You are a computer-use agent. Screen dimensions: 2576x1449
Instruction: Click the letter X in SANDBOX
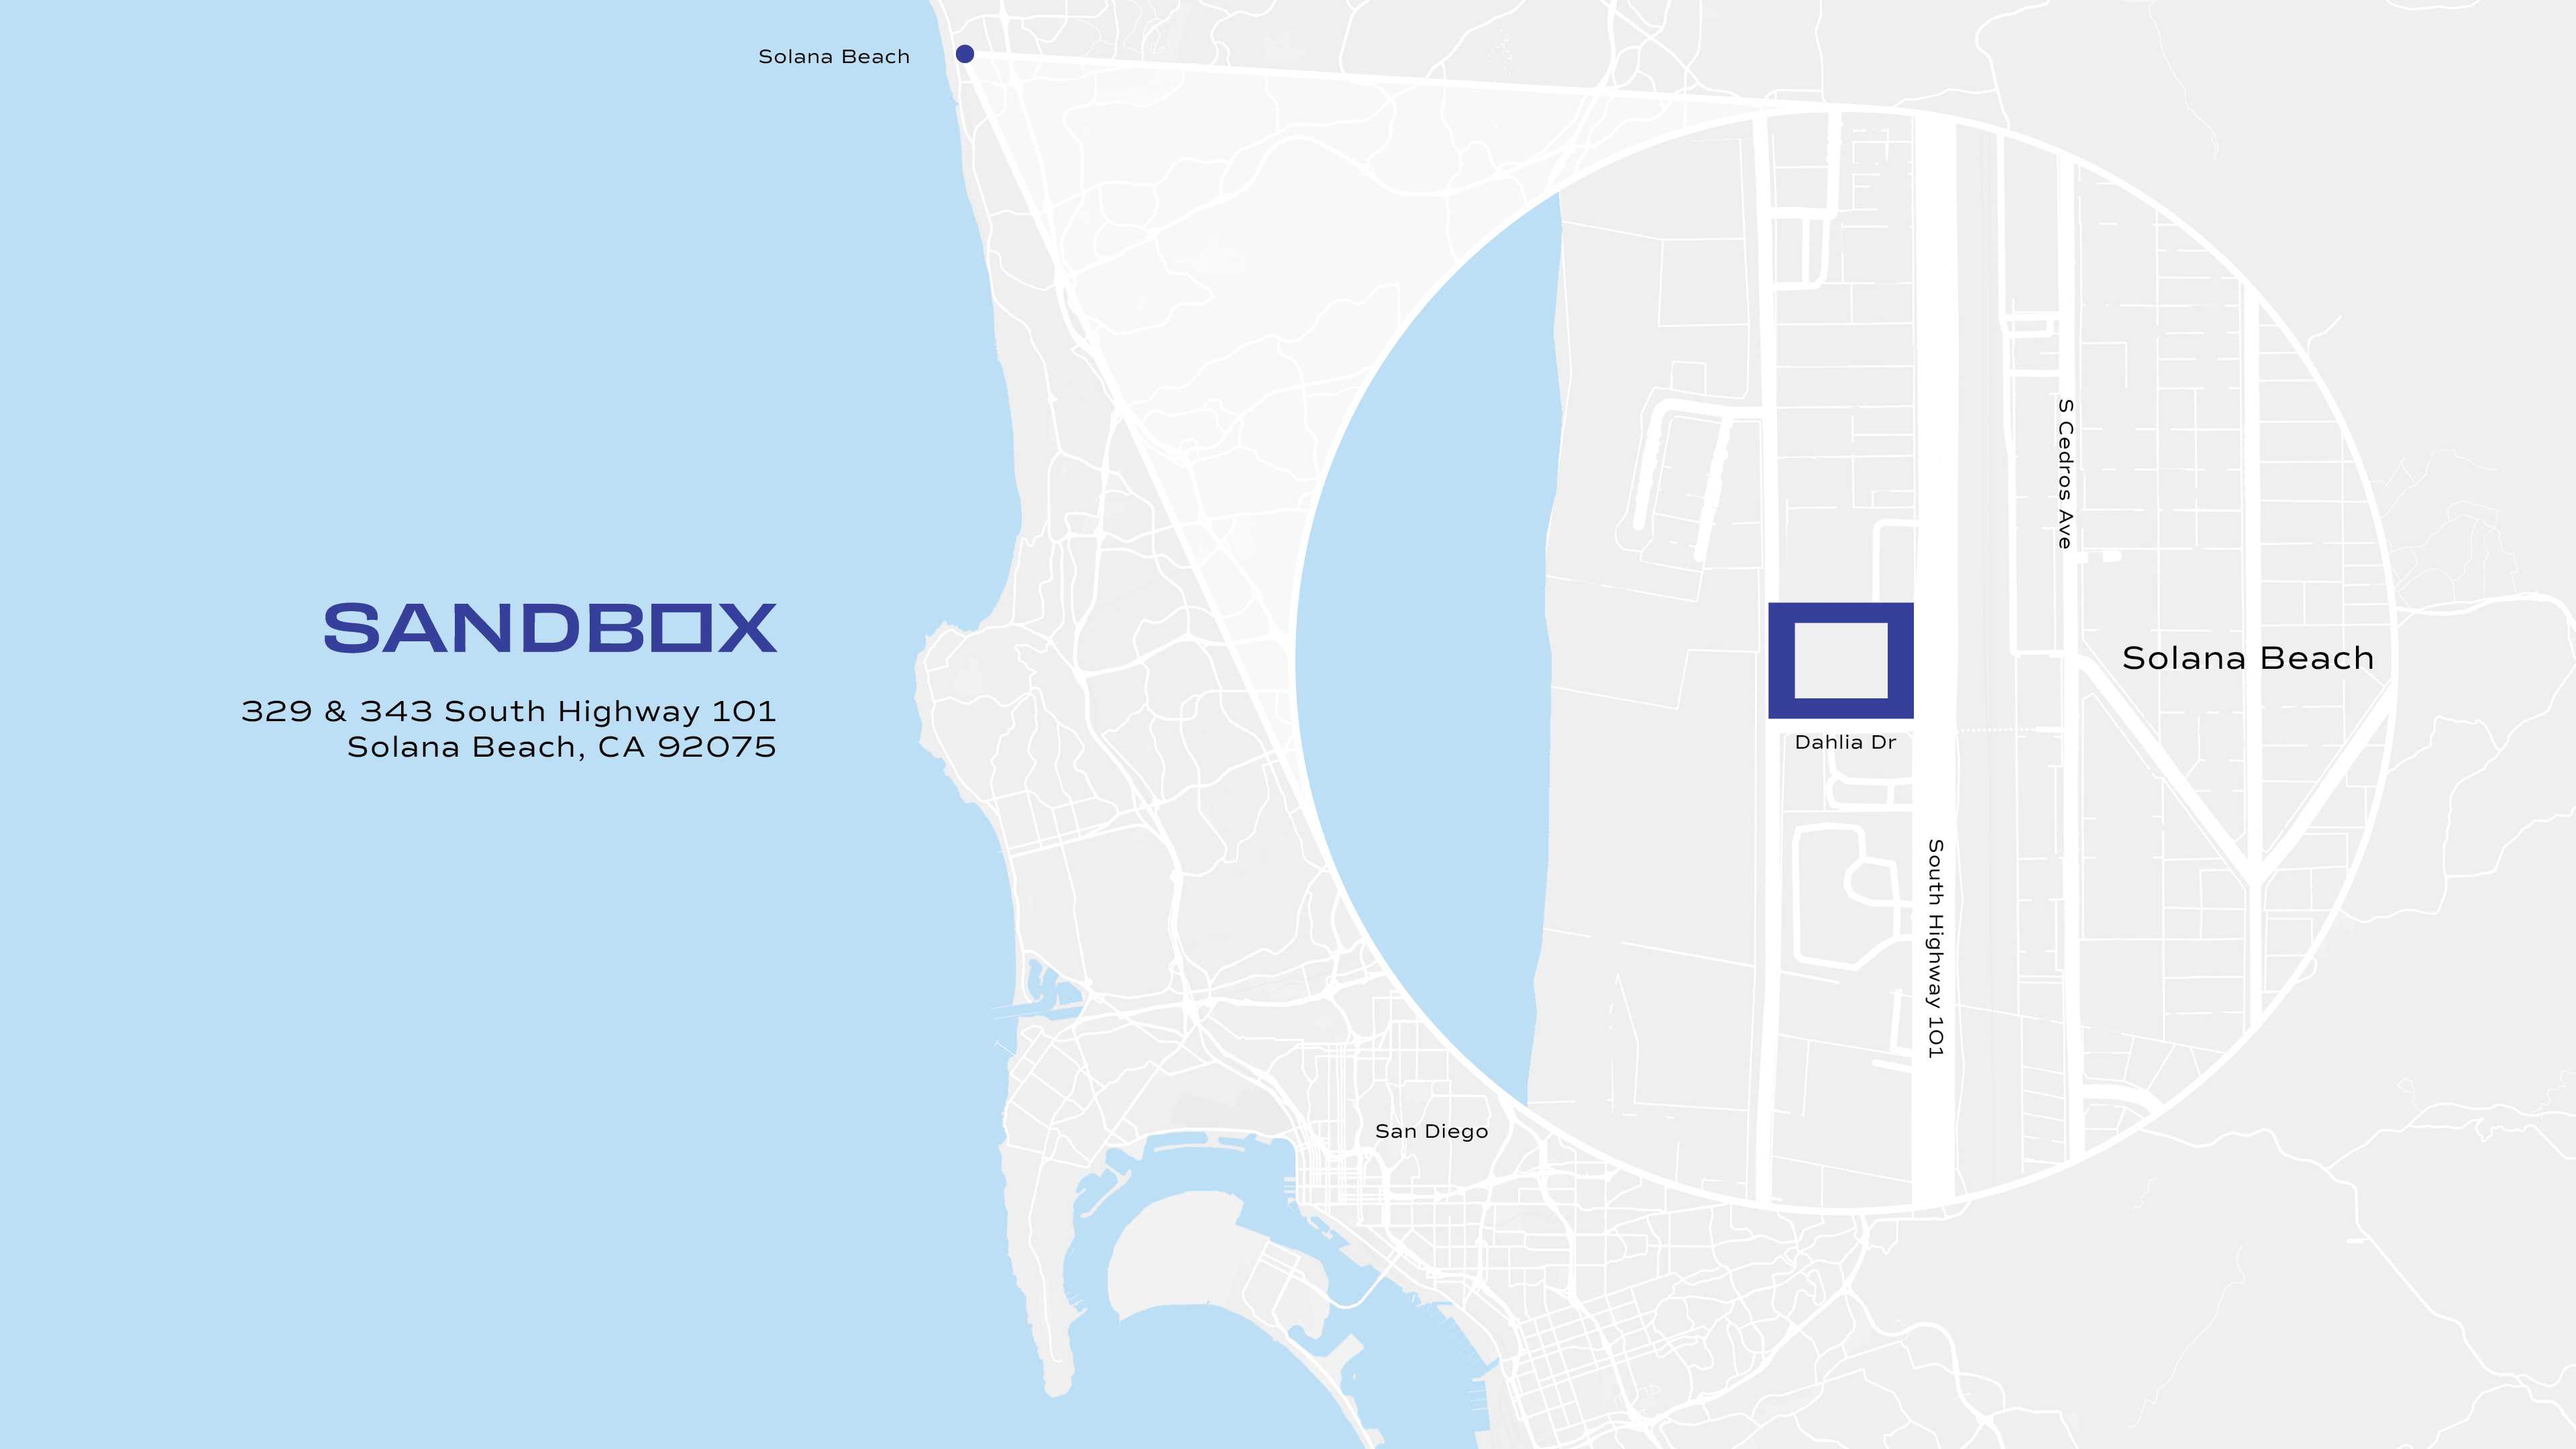pos(749,628)
